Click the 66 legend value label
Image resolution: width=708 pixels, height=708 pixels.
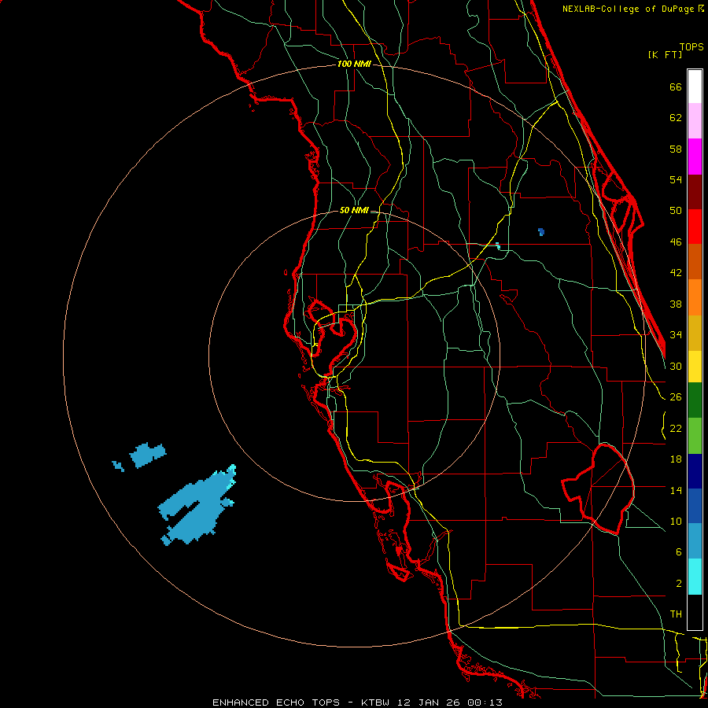676,87
